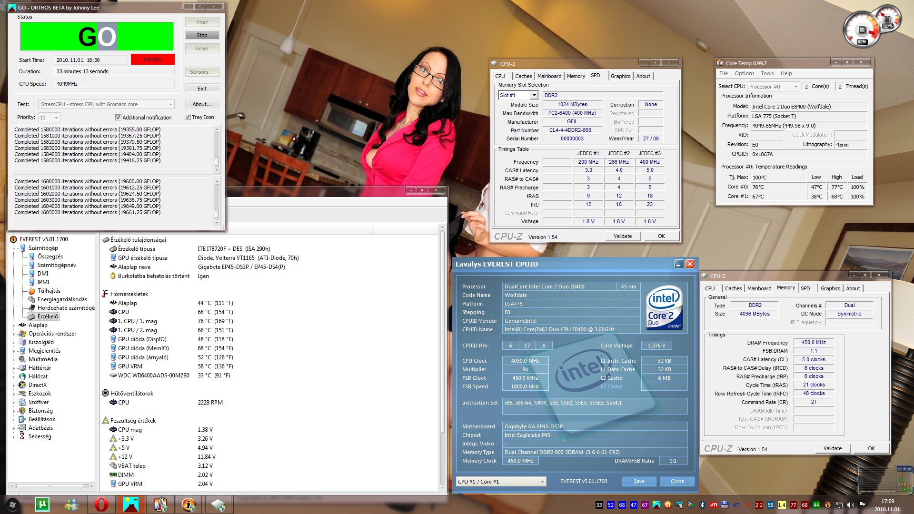Click the lower ORTHOS log scrollbar

(x=217, y=201)
